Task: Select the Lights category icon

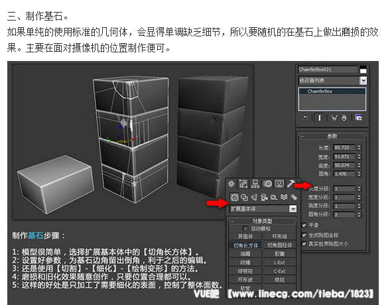Action: 254,198
